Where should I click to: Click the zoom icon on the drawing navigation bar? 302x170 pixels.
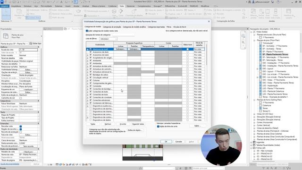pyautogui.click(x=243, y=42)
